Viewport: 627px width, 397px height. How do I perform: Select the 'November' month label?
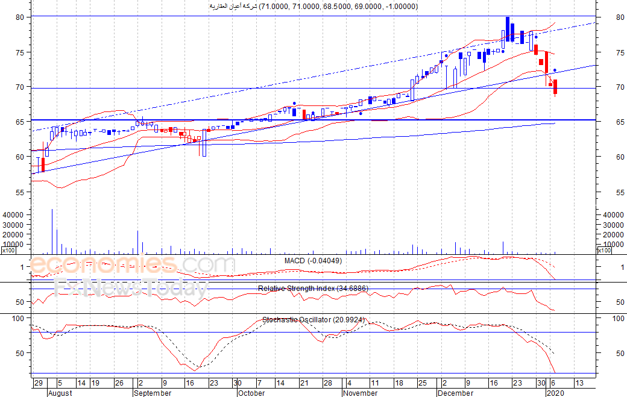pyautogui.click(x=361, y=393)
